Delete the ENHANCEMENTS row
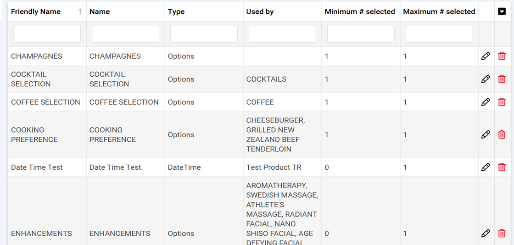The height and width of the screenshot is (245, 514). (502, 233)
